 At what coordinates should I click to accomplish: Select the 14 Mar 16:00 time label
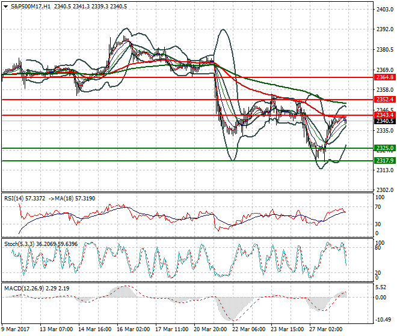pyautogui.click(x=94, y=329)
